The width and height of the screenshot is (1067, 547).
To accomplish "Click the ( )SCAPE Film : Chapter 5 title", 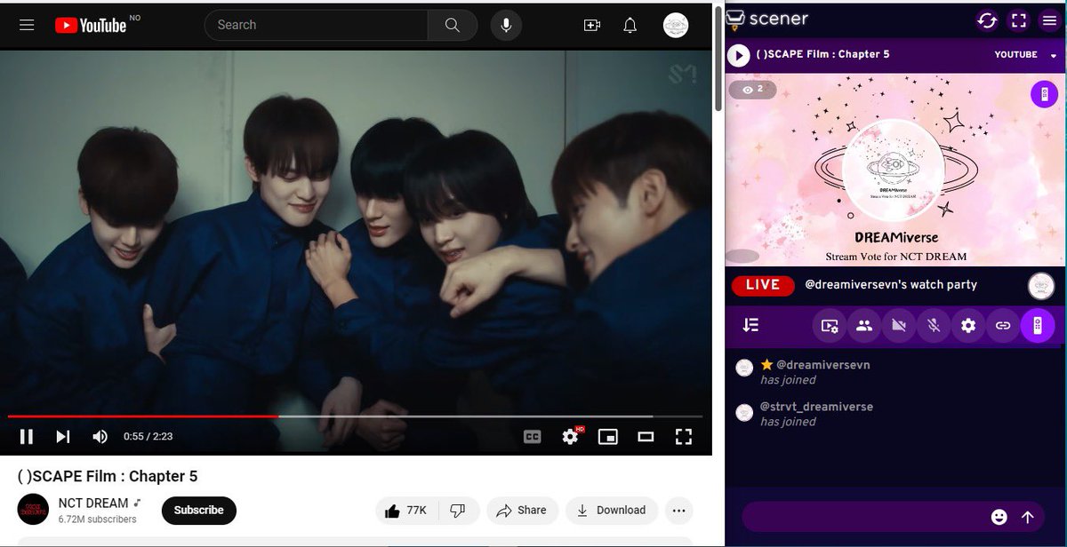I will (108, 476).
